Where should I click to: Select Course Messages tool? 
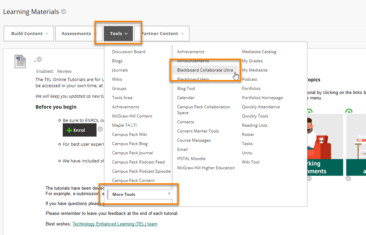194,140
